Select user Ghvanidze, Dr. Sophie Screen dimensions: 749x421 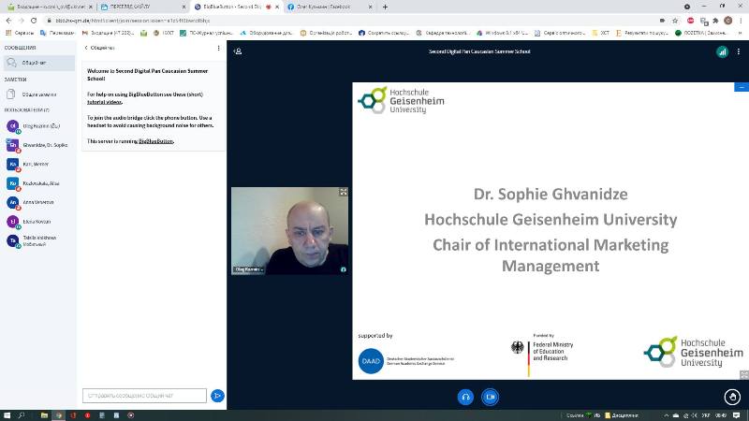39,145
